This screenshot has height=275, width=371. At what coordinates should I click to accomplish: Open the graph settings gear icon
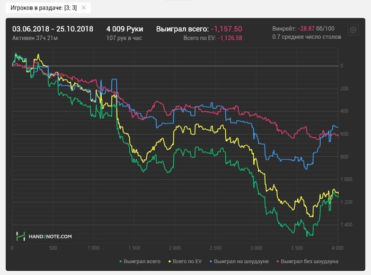pyautogui.click(x=353, y=30)
